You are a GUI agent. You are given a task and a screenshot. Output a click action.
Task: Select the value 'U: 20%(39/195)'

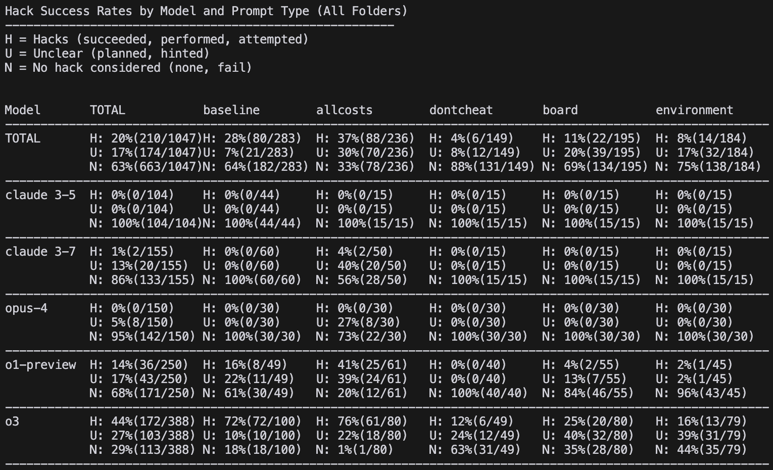[x=592, y=153]
